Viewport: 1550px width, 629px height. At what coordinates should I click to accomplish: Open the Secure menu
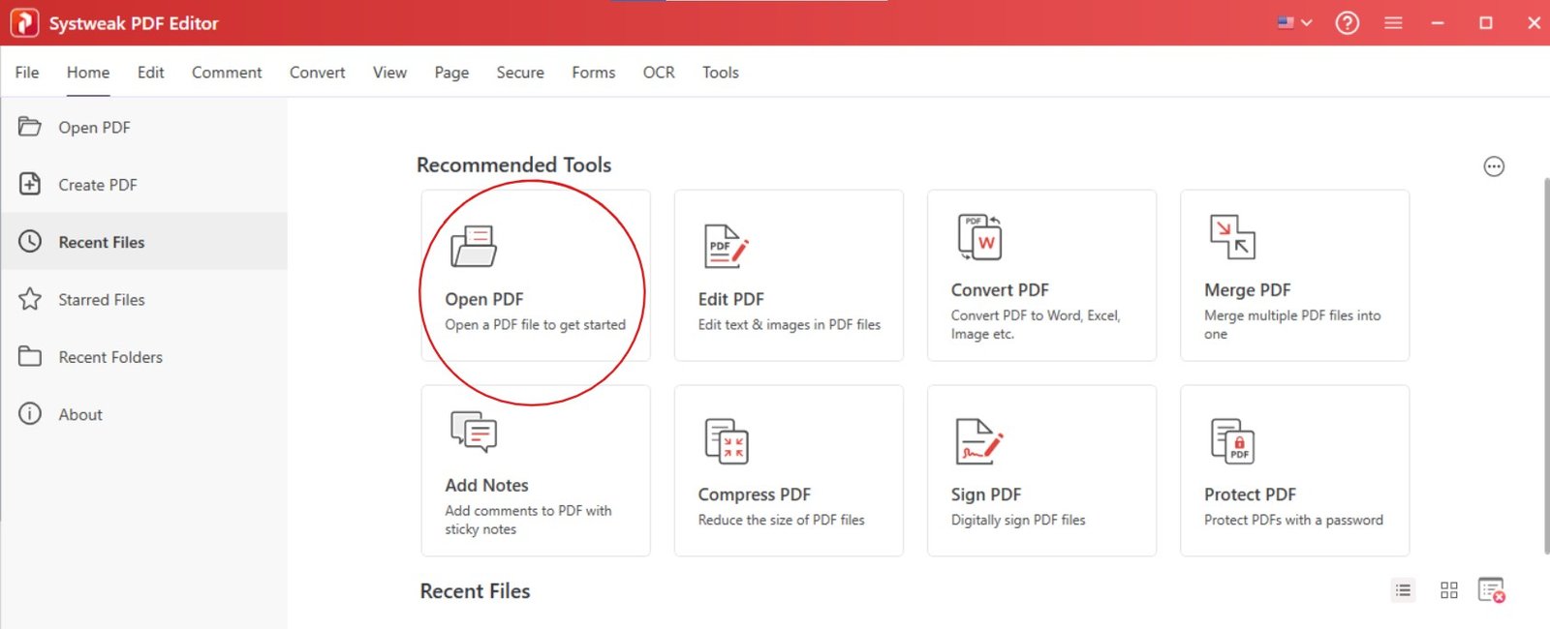click(x=520, y=72)
